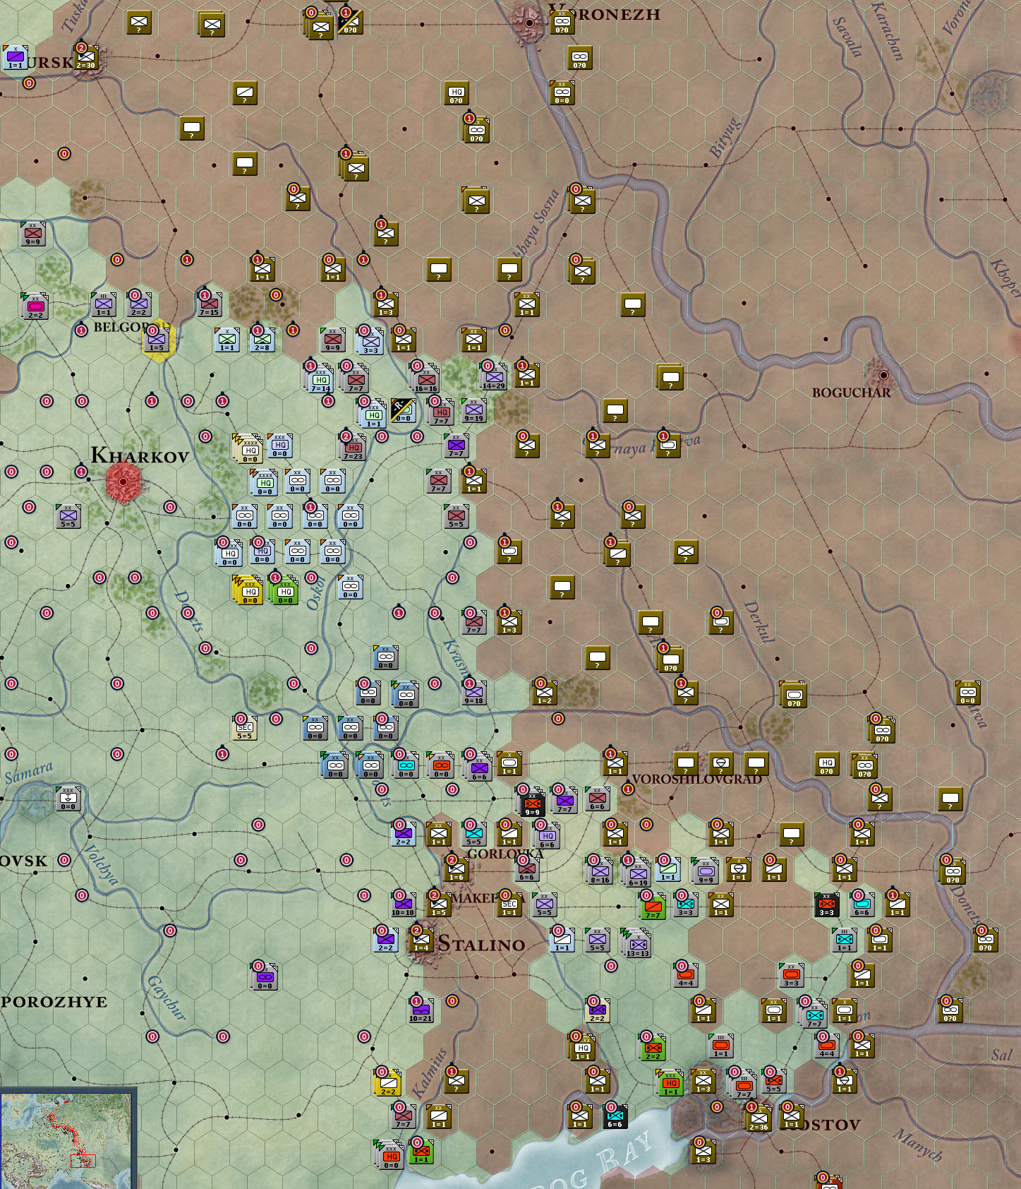Select the 16=16 infantry stack
The height and width of the screenshot is (1189, 1021).
[426, 381]
